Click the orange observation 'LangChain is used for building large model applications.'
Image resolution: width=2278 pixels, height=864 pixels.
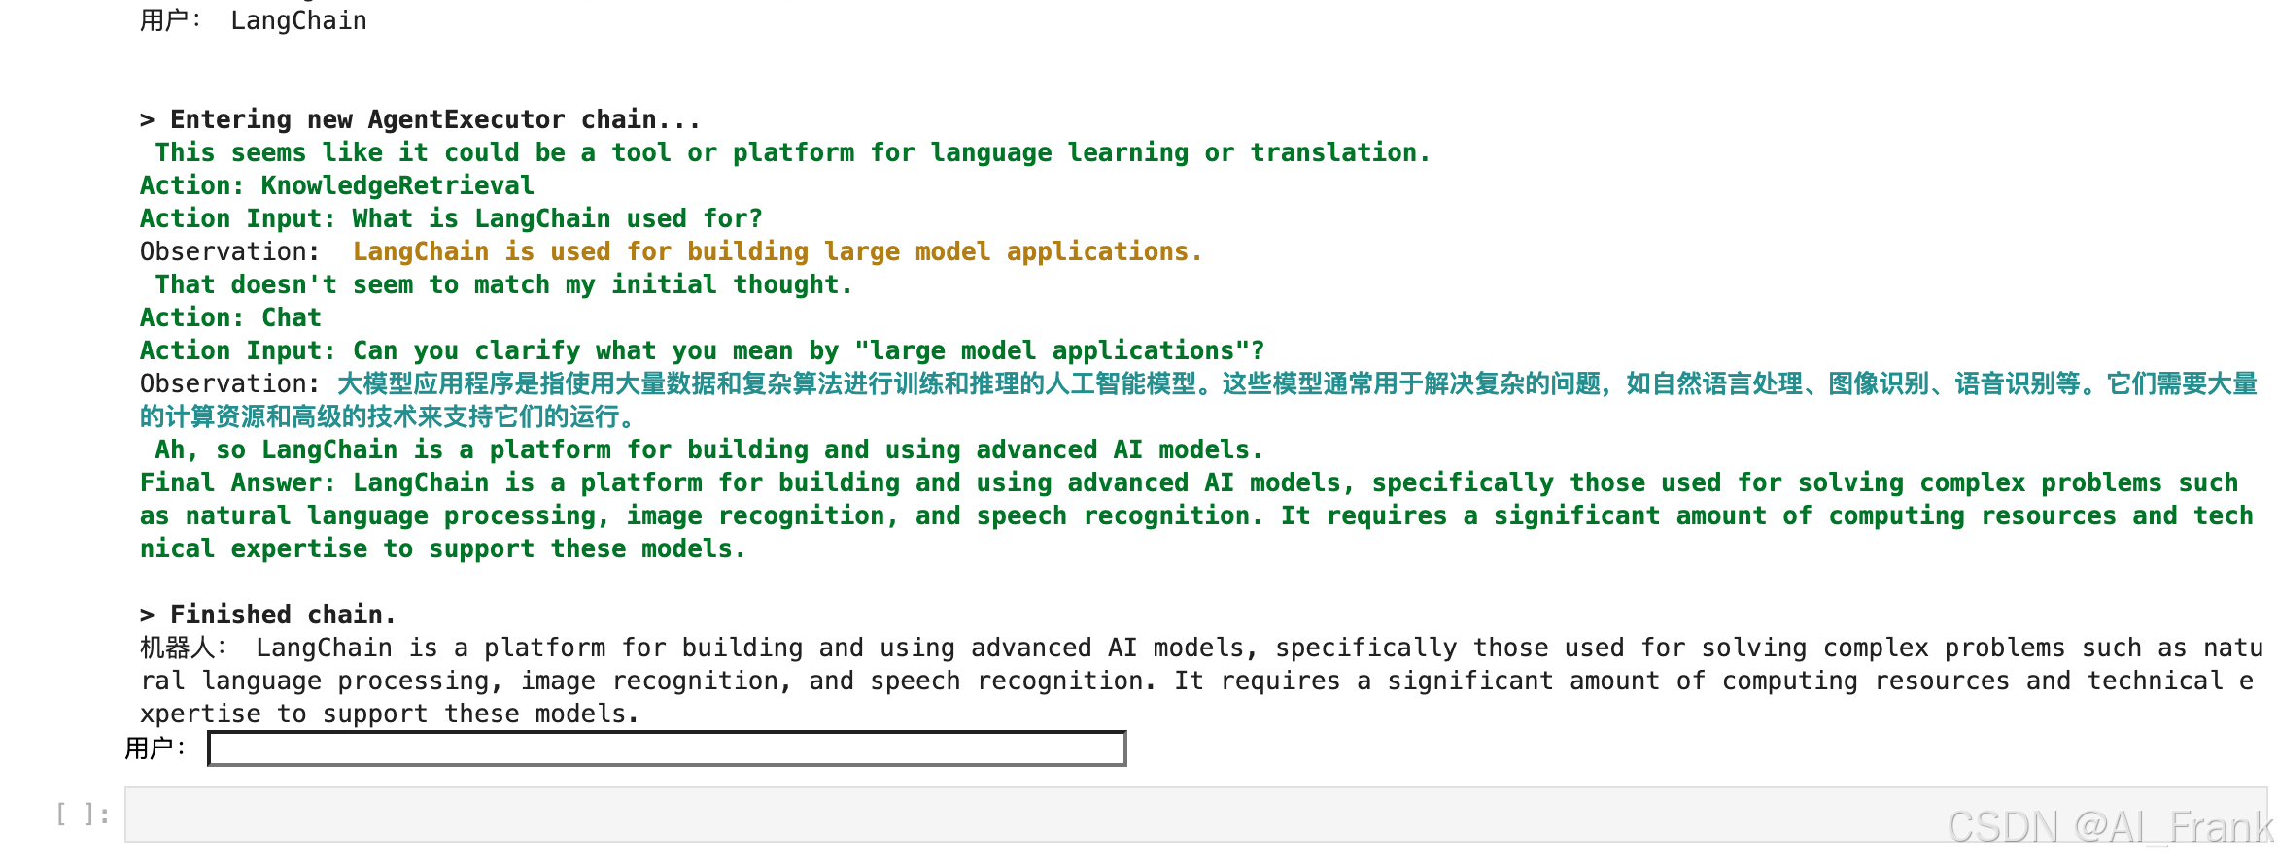tap(777, 251)
